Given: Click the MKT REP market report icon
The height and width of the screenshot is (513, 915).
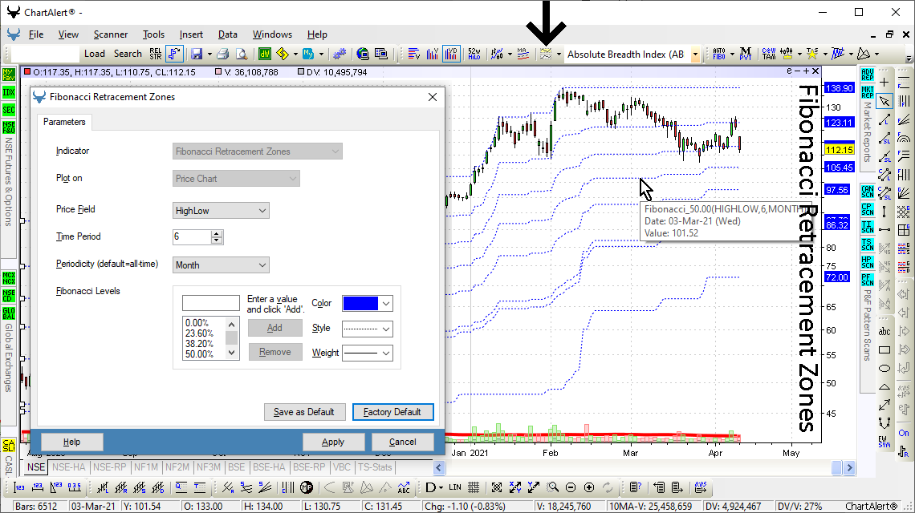Looking at the screenshot, I should (x=868, y=91).
